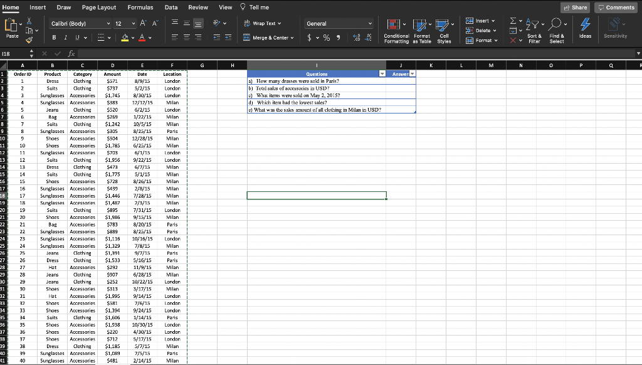Open Find & Select
Viewport: 642px width, 365px height.
point(557,31)
